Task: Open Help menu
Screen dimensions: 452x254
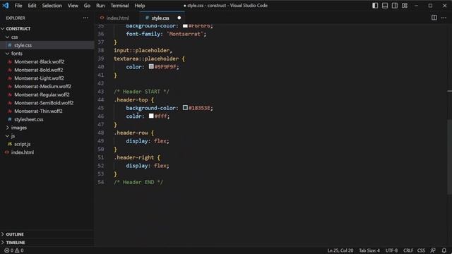Action: click(x=140, y=6)
